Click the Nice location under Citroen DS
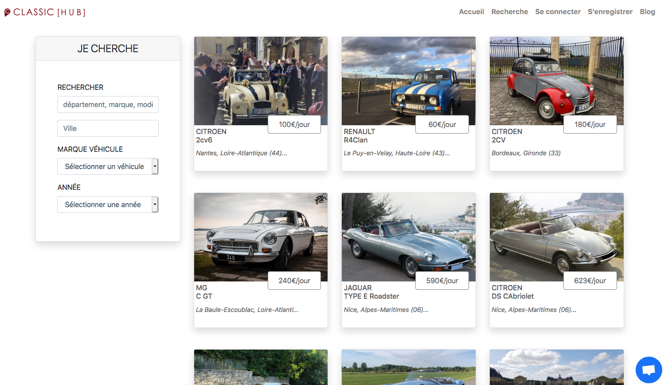Viewport: 672px width, 385px height. (534, 310)
